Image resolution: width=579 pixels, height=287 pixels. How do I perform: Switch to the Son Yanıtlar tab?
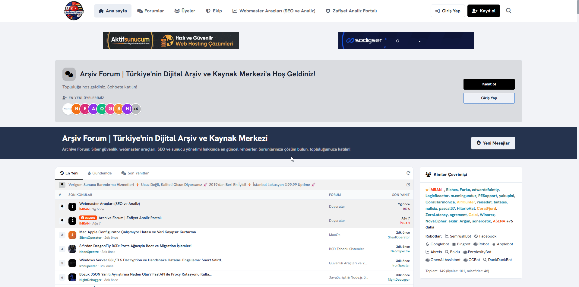pos(135,173)
